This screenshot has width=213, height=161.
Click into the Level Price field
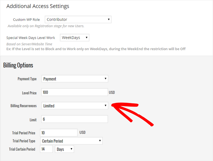point(74,92)
